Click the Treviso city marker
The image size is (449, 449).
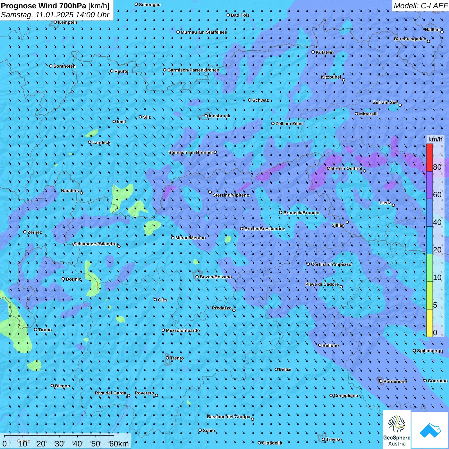click(323, 439)
